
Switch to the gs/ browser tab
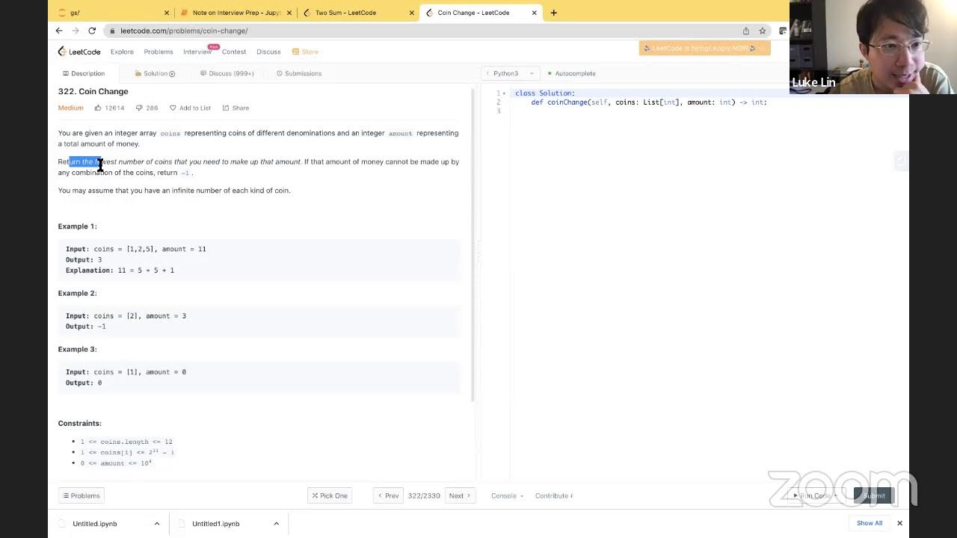click(112, 13)
